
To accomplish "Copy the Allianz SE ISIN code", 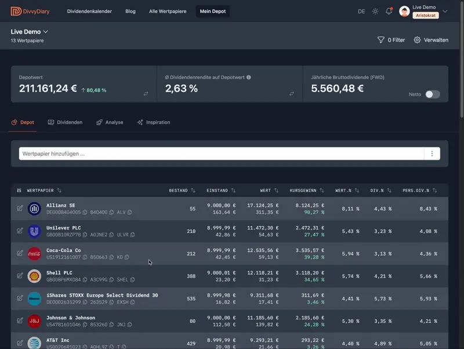I will click(x=85, y=213).
